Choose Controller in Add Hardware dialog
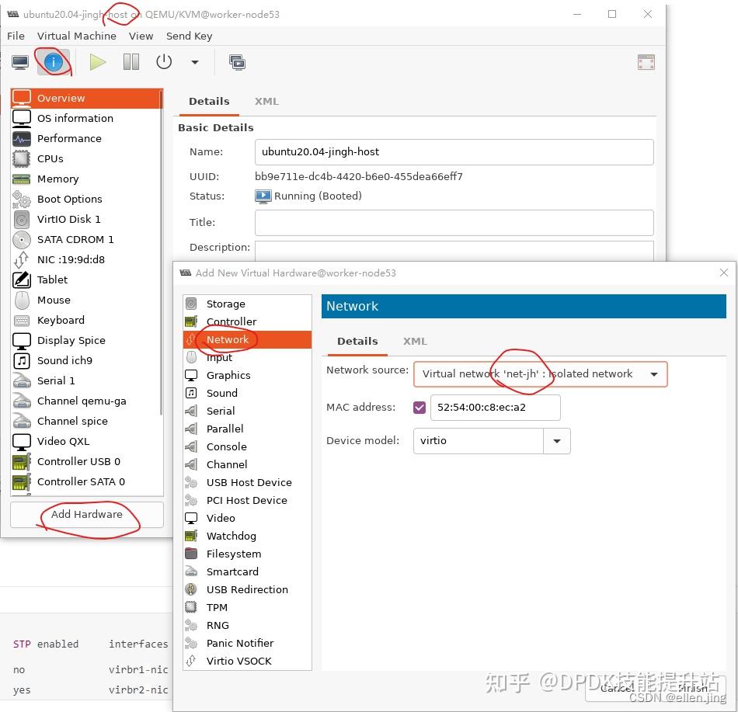The width and height of the screenshot is (738, 712). (247, 322)
